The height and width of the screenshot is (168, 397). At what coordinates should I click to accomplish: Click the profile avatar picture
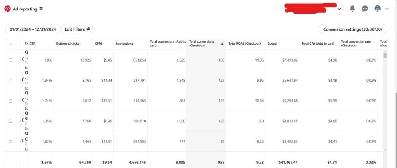point(377,9)
